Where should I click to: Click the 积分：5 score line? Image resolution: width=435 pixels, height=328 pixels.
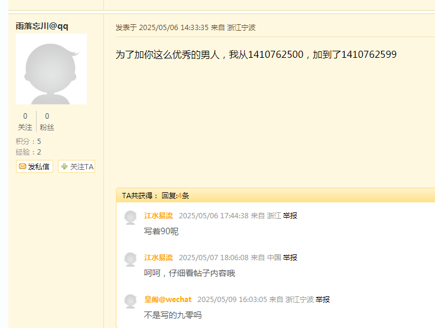click(28, 142)
